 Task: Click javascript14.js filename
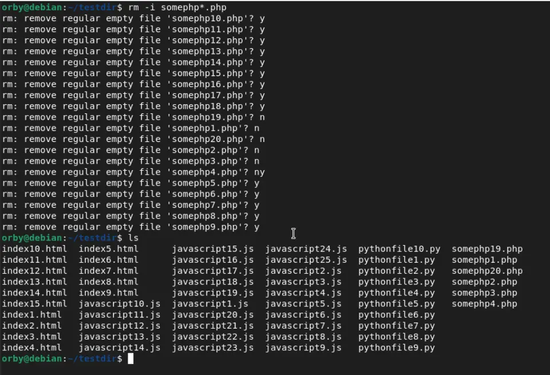[x=119, y=348]
